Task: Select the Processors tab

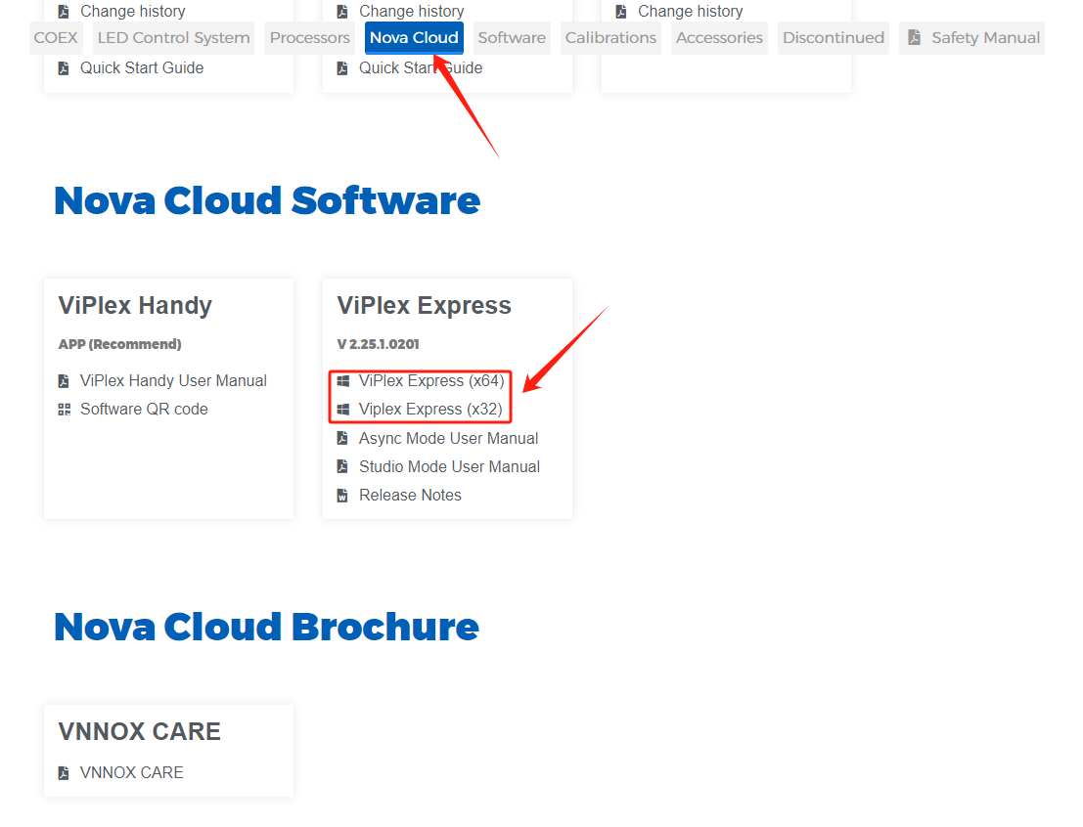Action: (309, 38)
